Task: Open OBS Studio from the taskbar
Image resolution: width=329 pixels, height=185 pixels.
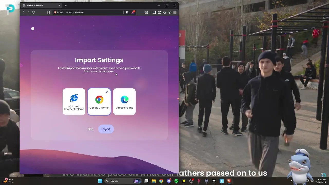Action: [x=191, y=181]
